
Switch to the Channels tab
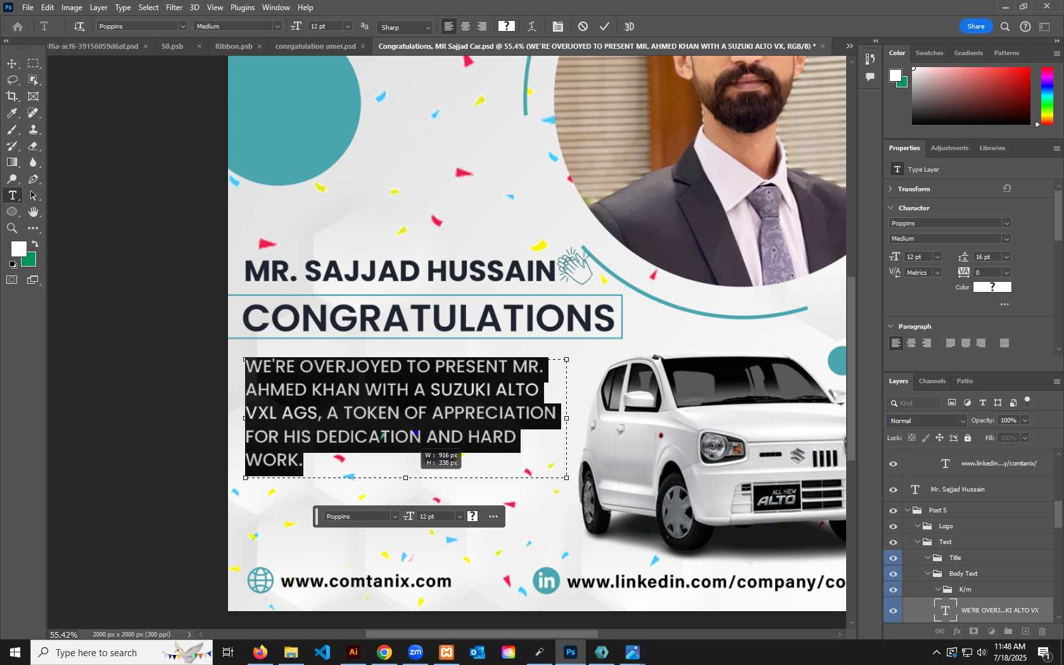tap(932, 381)
